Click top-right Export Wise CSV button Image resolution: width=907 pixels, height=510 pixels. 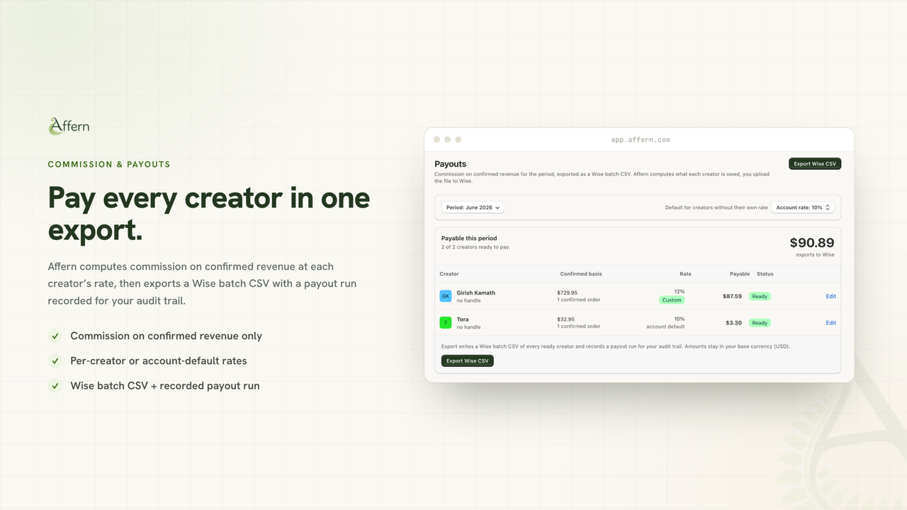[815, 164]
